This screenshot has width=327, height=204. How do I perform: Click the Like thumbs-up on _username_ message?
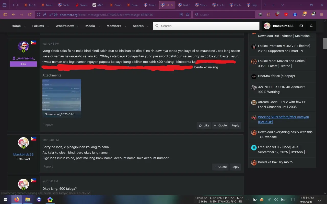(204, 125)
